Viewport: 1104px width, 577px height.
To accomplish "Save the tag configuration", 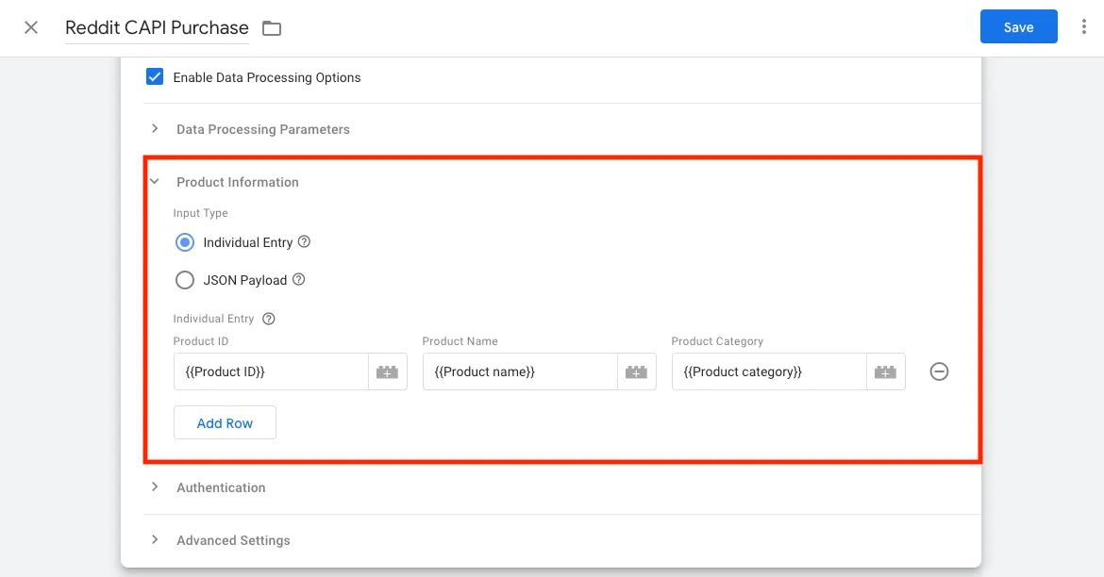I will coord(1019,26).
